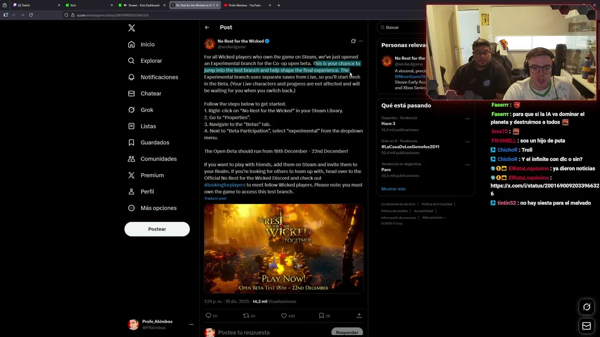Viewport: 600px width, 337px height.
Task: Click the browser sidebar toggle icon
Action: (5, 15)
